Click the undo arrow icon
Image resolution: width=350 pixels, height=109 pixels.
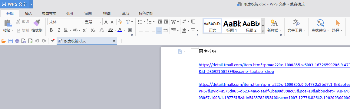pos(37,41)
